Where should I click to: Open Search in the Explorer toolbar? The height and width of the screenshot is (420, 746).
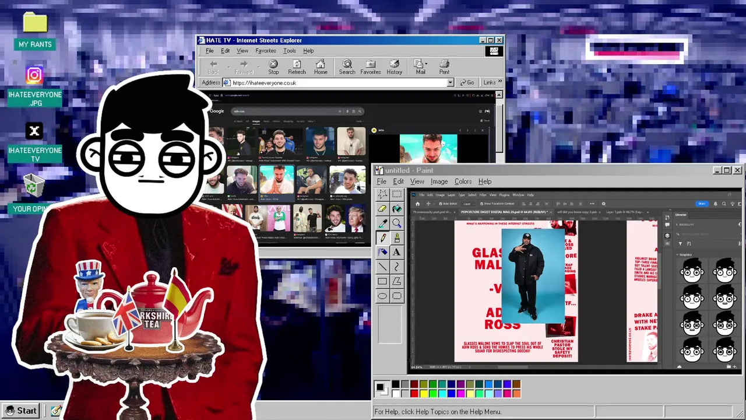point(347,67)
